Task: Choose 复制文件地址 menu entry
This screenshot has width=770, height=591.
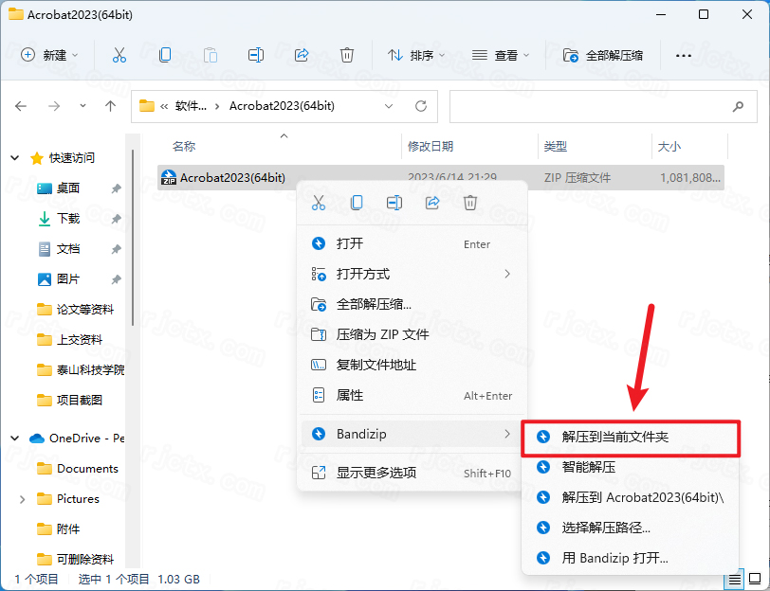Action: (x=412, y=365)
